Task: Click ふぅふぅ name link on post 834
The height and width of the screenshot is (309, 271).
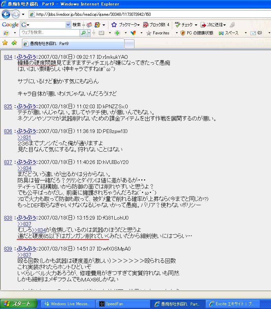Action: point(26,57)
